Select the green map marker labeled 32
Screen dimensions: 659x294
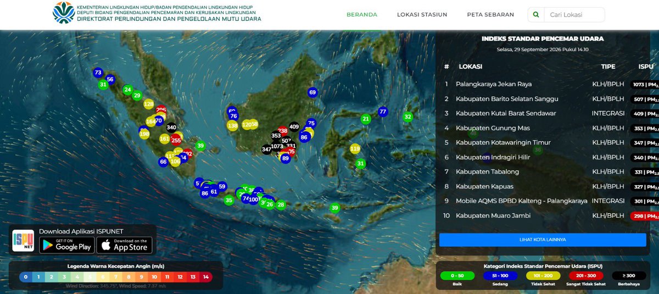(x=407, y=117)
